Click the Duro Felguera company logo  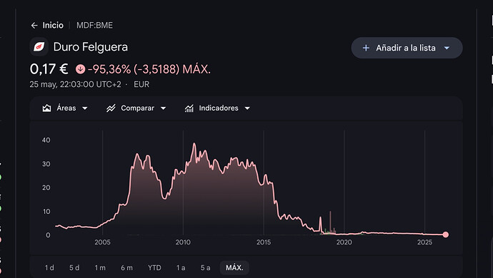pyautogui.click(x=39, y=47)
